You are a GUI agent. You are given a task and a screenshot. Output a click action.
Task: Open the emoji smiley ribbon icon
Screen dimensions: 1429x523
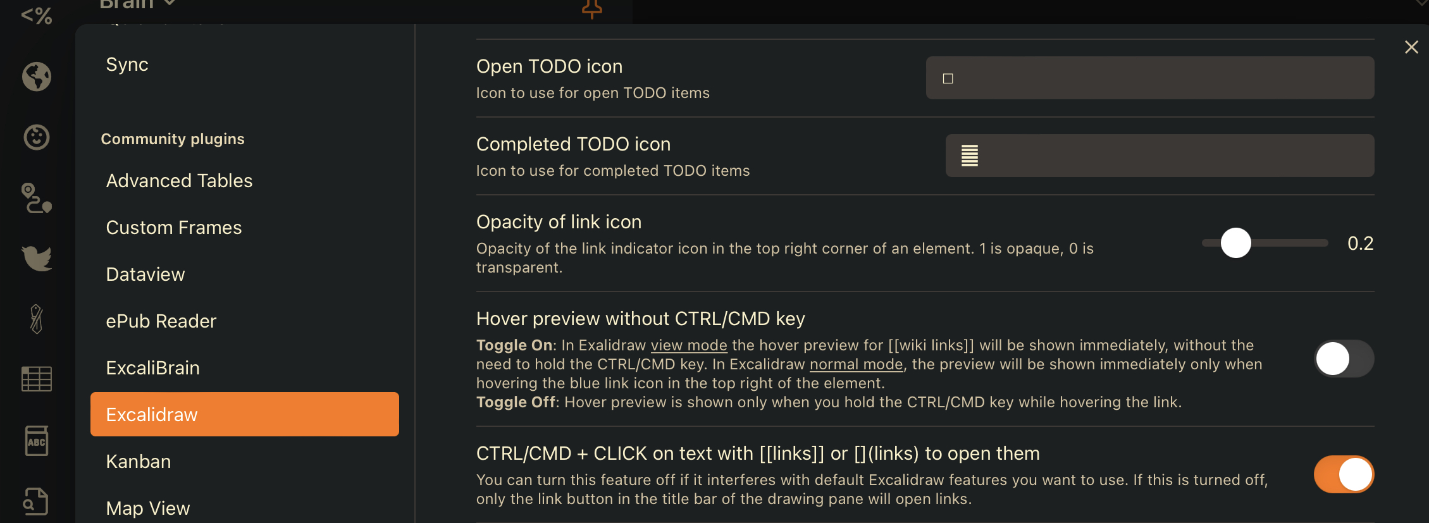pyautogui.click(x=36, y=137)
